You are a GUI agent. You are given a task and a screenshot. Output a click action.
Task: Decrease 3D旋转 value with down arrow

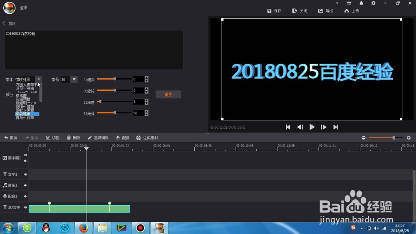point(146,92)
